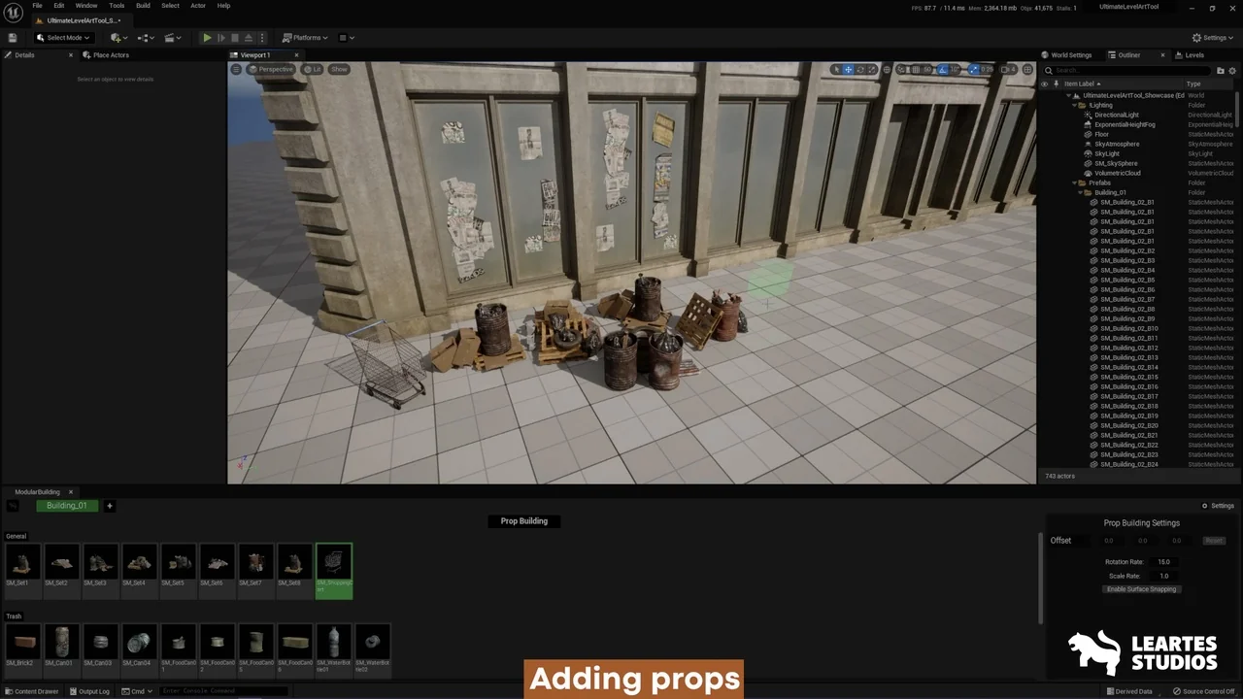The width and height of the screenshot is (1243, 699).
Task: Collapse the Prefabs folder in Outliner
Action: coord(1076,183)
